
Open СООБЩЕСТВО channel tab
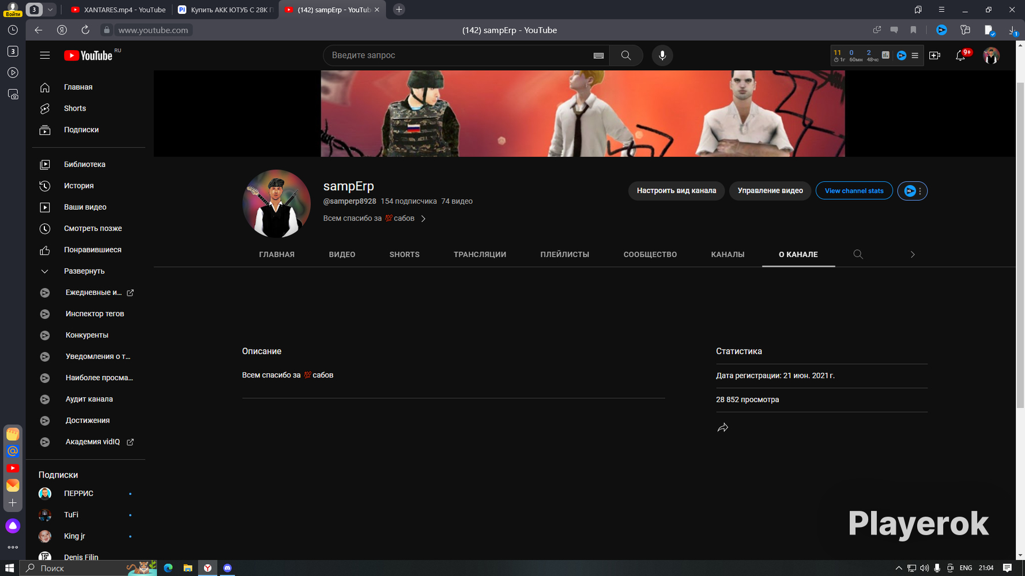650,254
